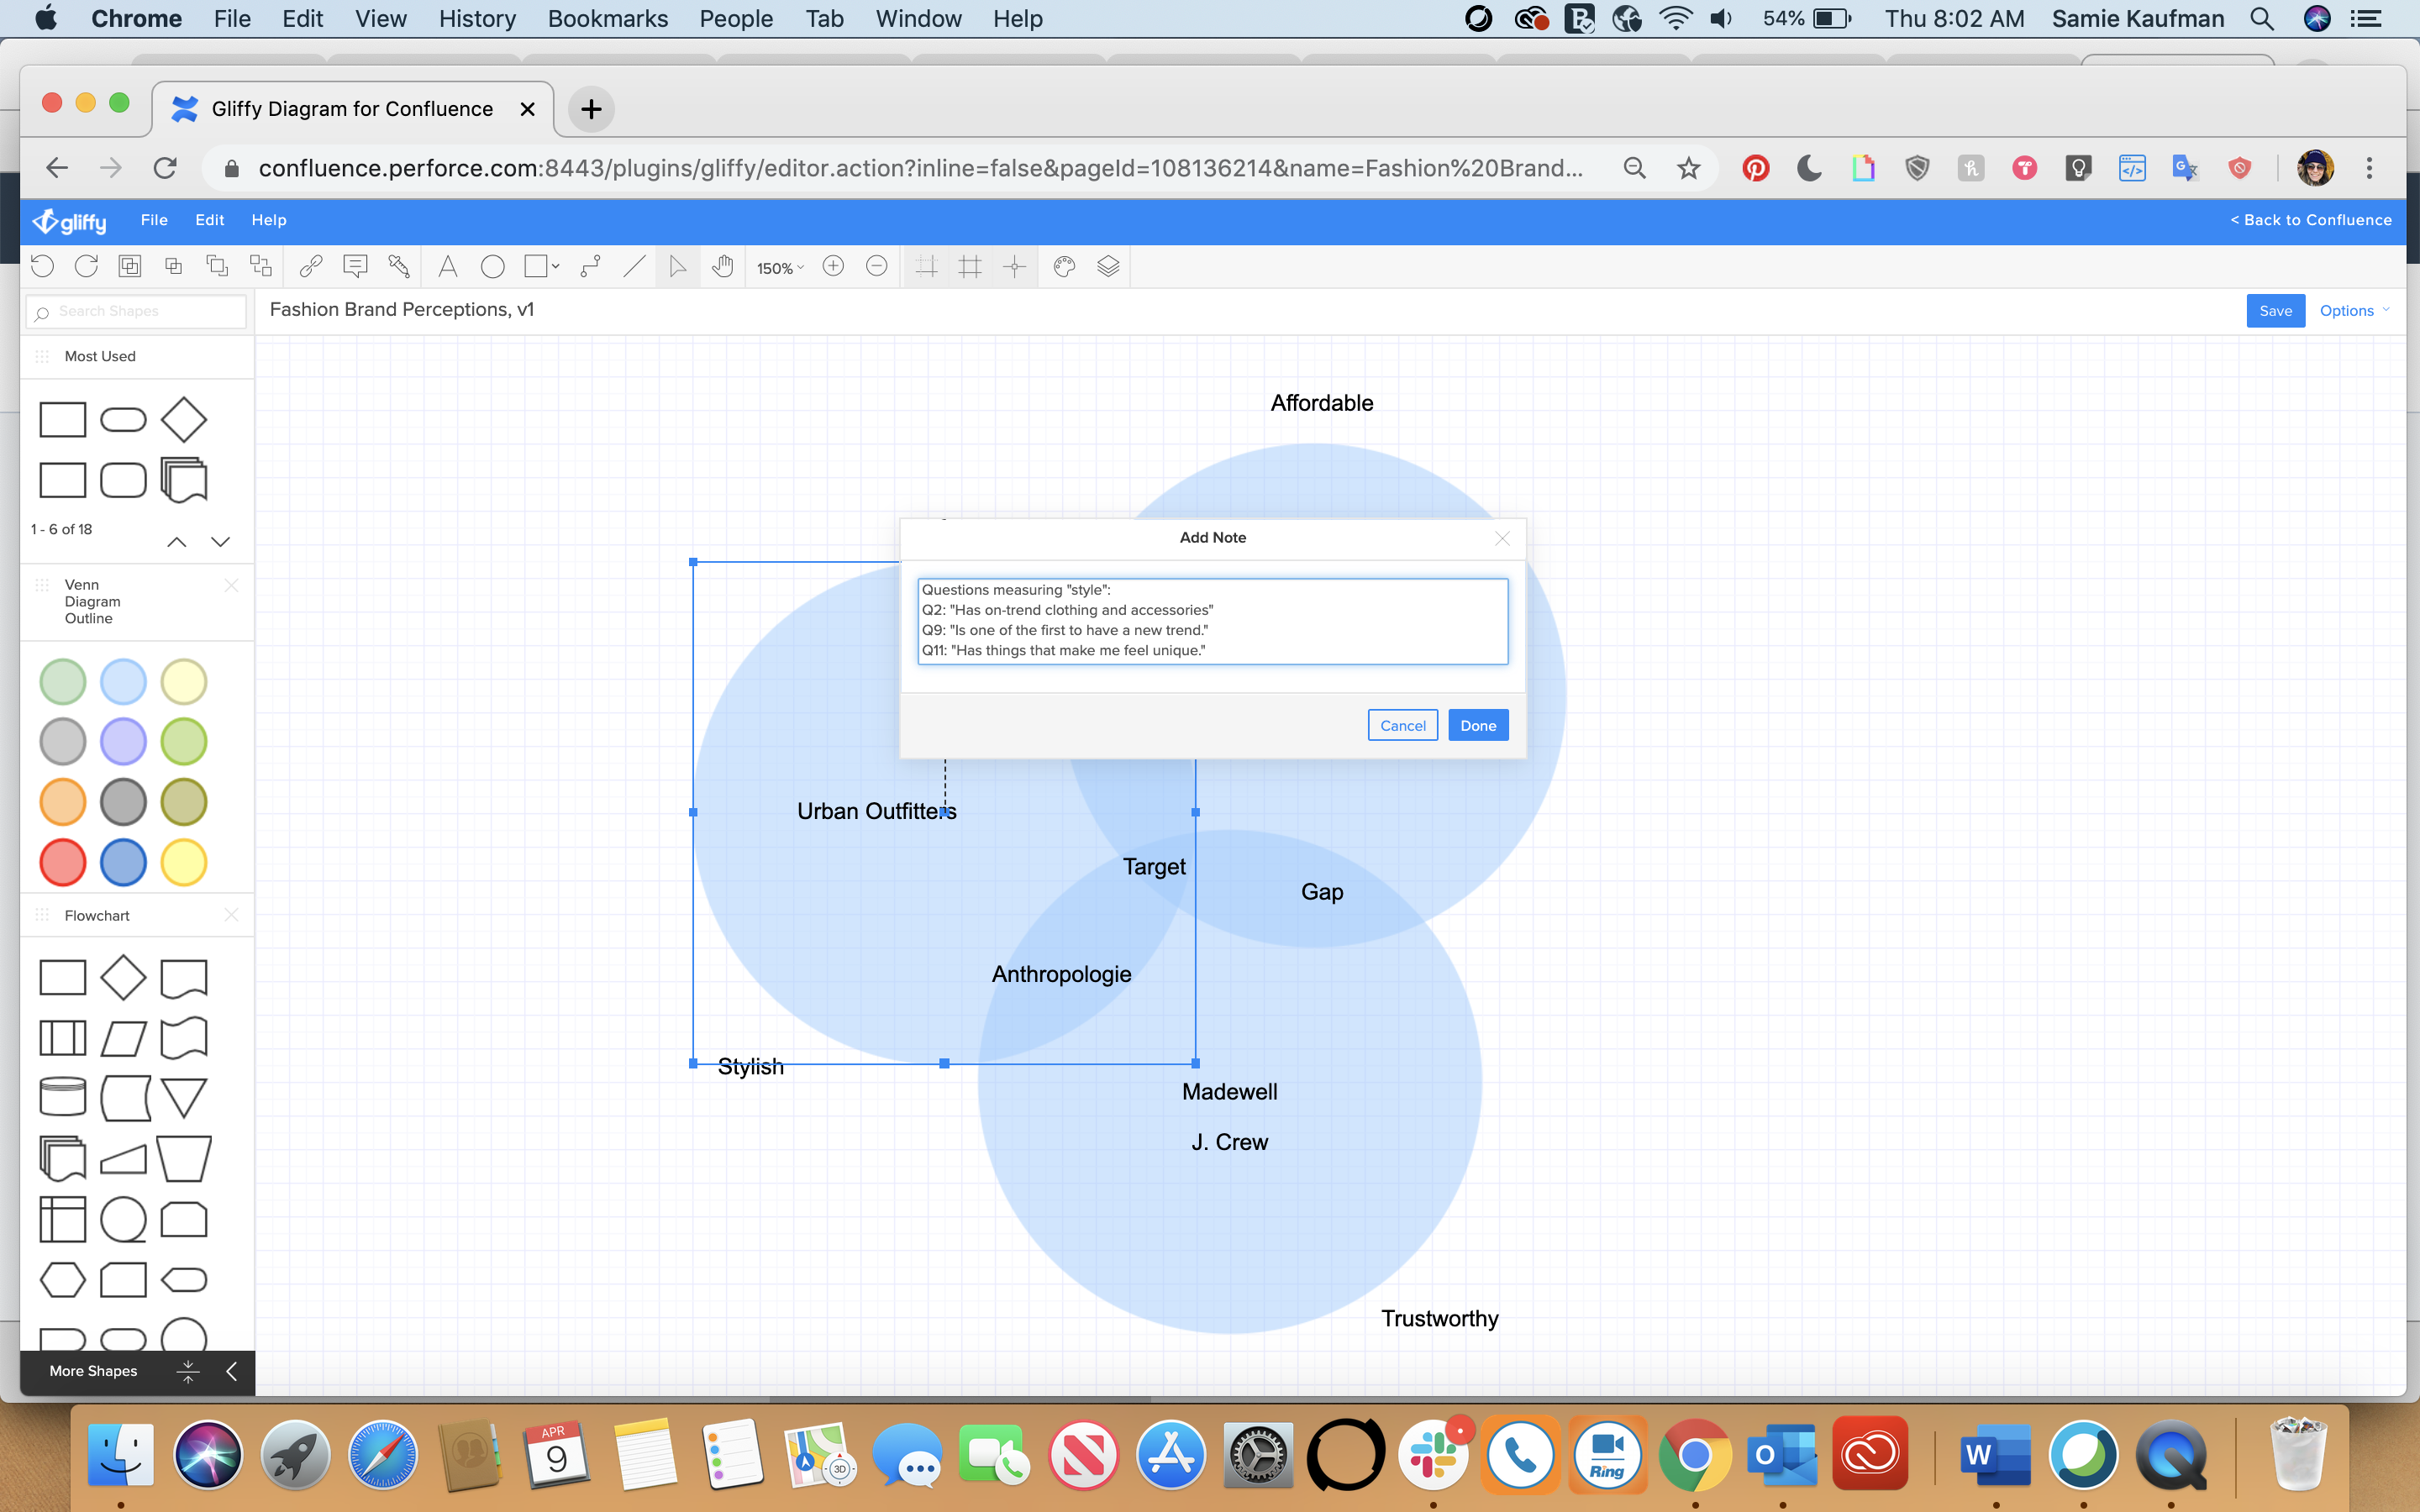
Task: Pick the orange Venn circle
Action: pos(62,802)
